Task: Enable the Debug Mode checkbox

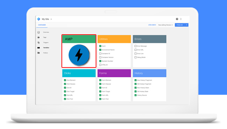Action: 136,57
